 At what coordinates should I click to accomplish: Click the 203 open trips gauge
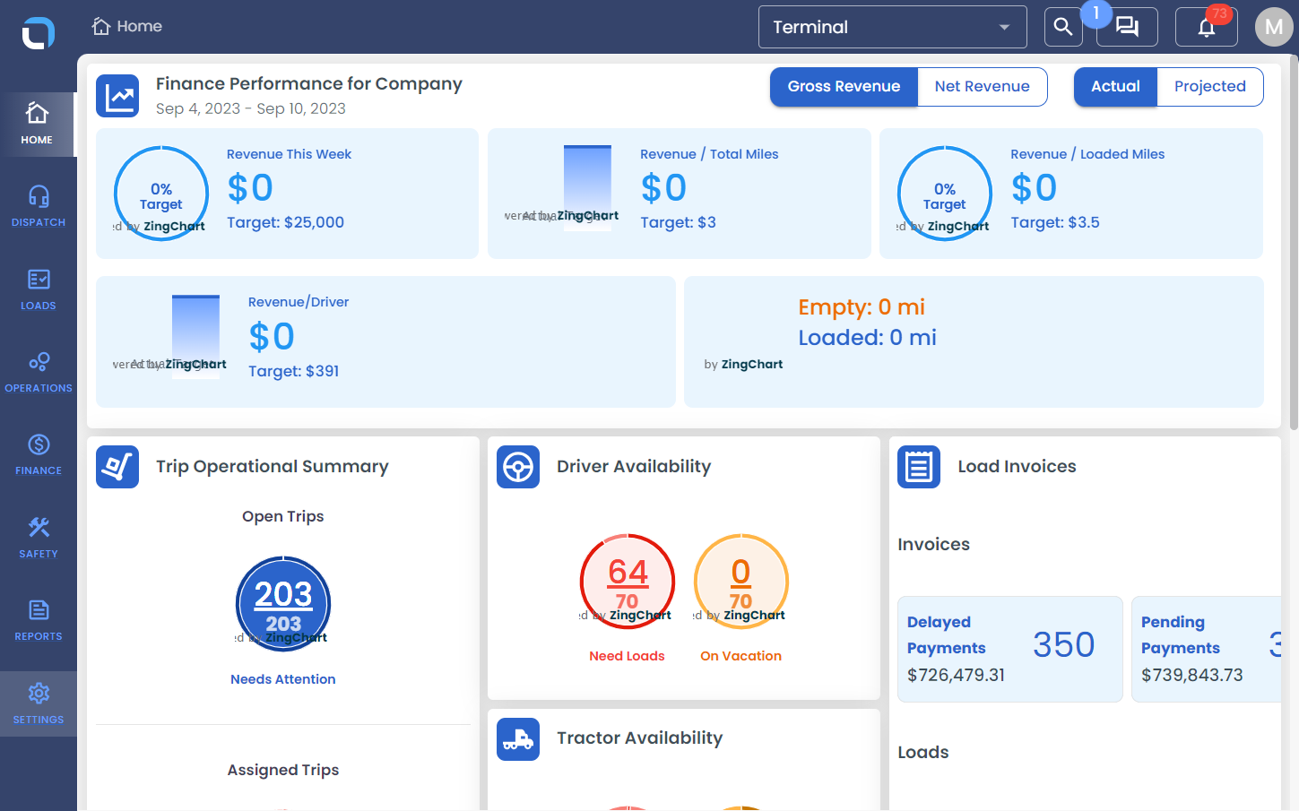(x=283, y=604)
